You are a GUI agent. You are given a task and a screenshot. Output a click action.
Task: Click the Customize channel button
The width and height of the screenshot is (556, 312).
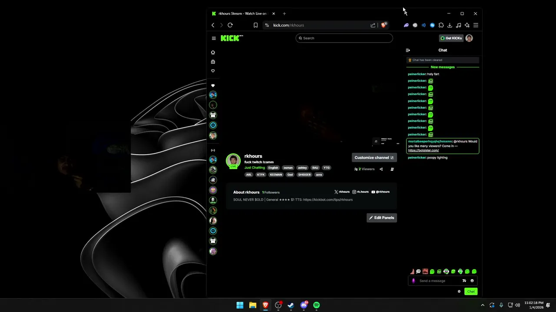374,158
